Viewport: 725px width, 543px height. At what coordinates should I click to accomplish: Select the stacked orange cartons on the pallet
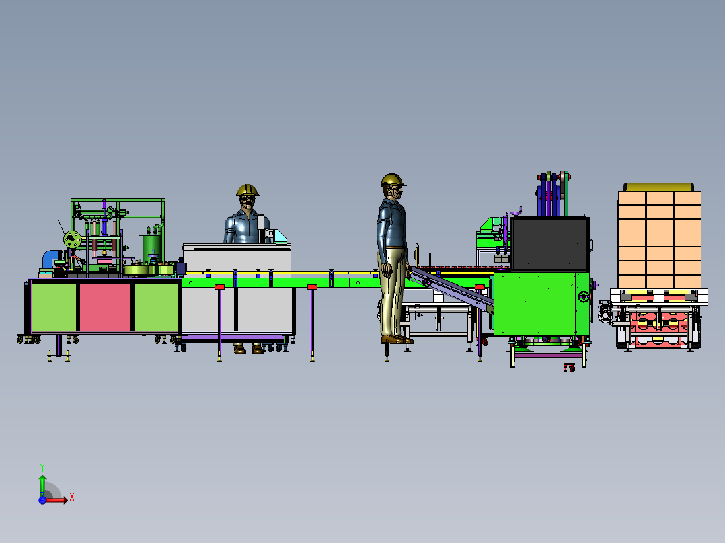(660, 239)
